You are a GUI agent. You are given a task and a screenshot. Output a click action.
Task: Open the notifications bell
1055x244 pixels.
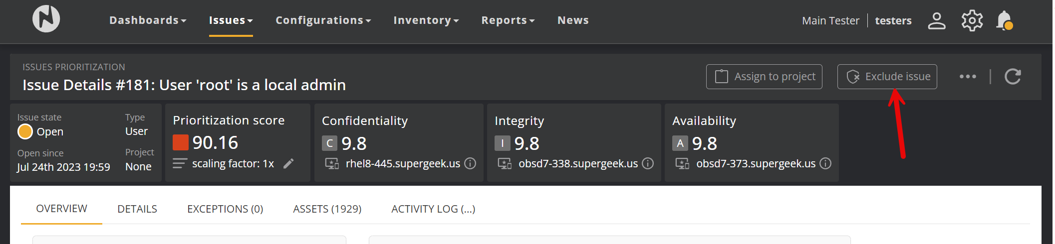[x=1004, y=21]
